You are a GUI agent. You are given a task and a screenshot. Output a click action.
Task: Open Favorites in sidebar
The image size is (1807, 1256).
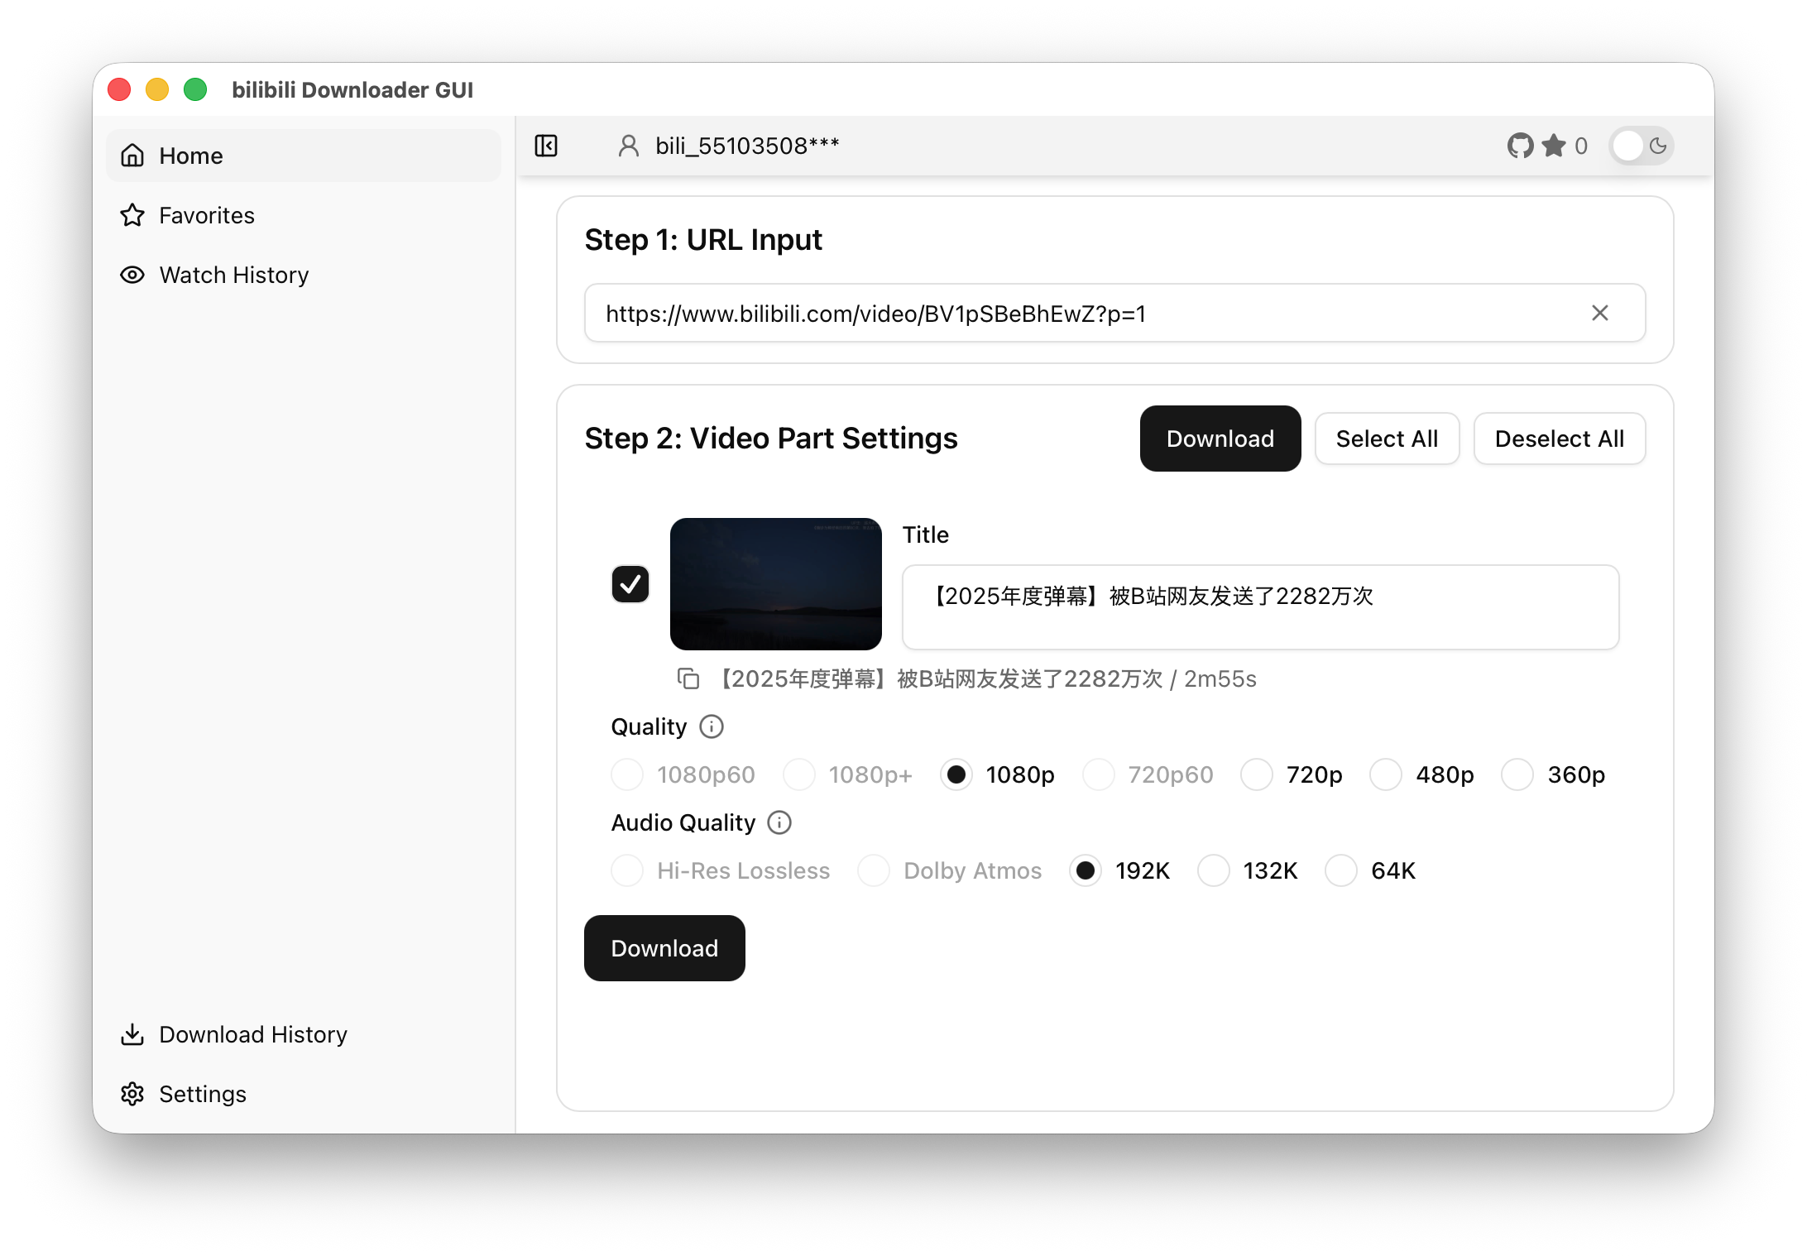coord(304,215)
